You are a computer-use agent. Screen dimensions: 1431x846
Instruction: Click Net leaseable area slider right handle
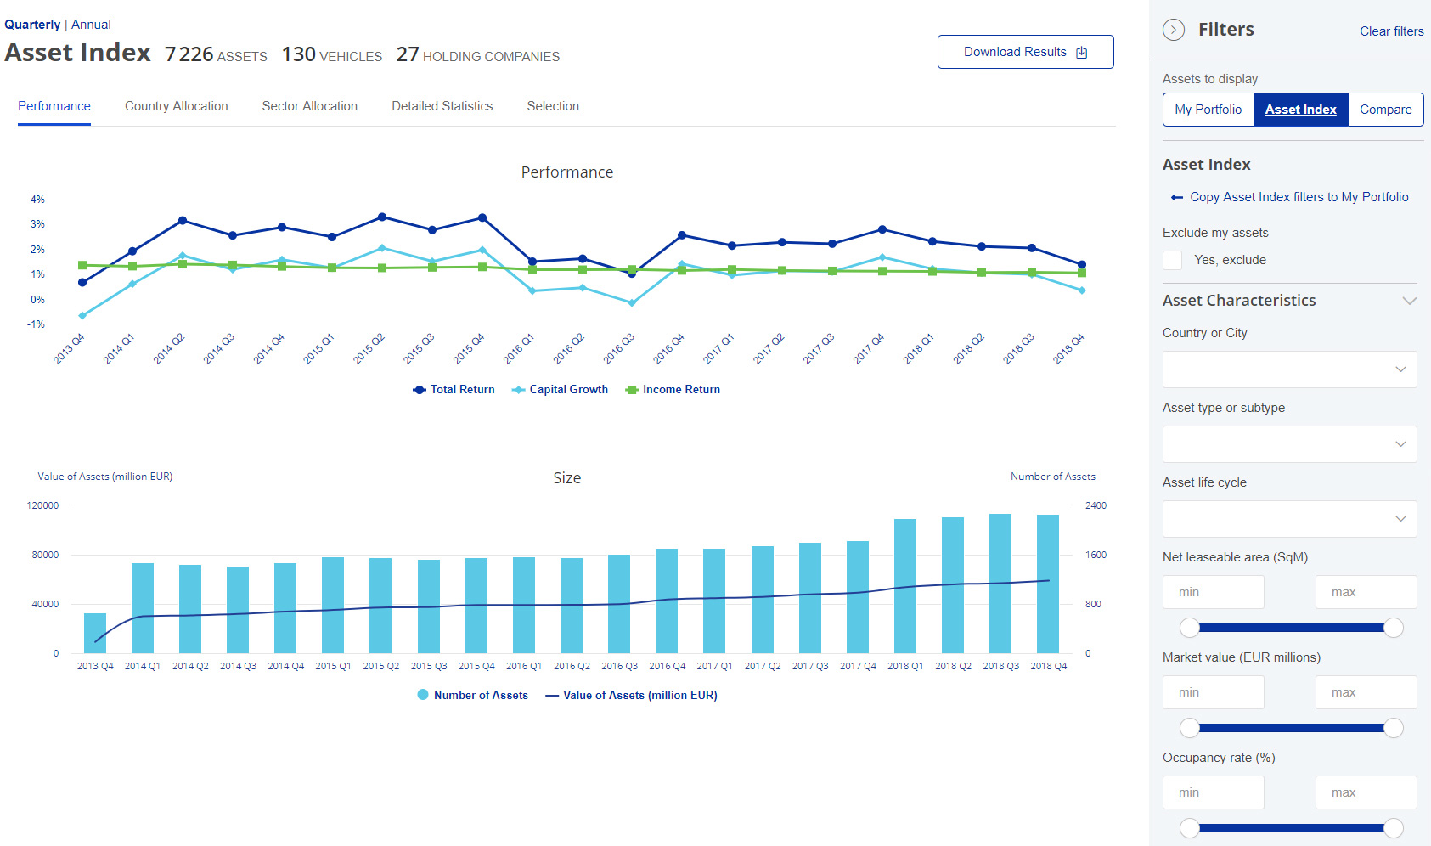point(1394,628)
